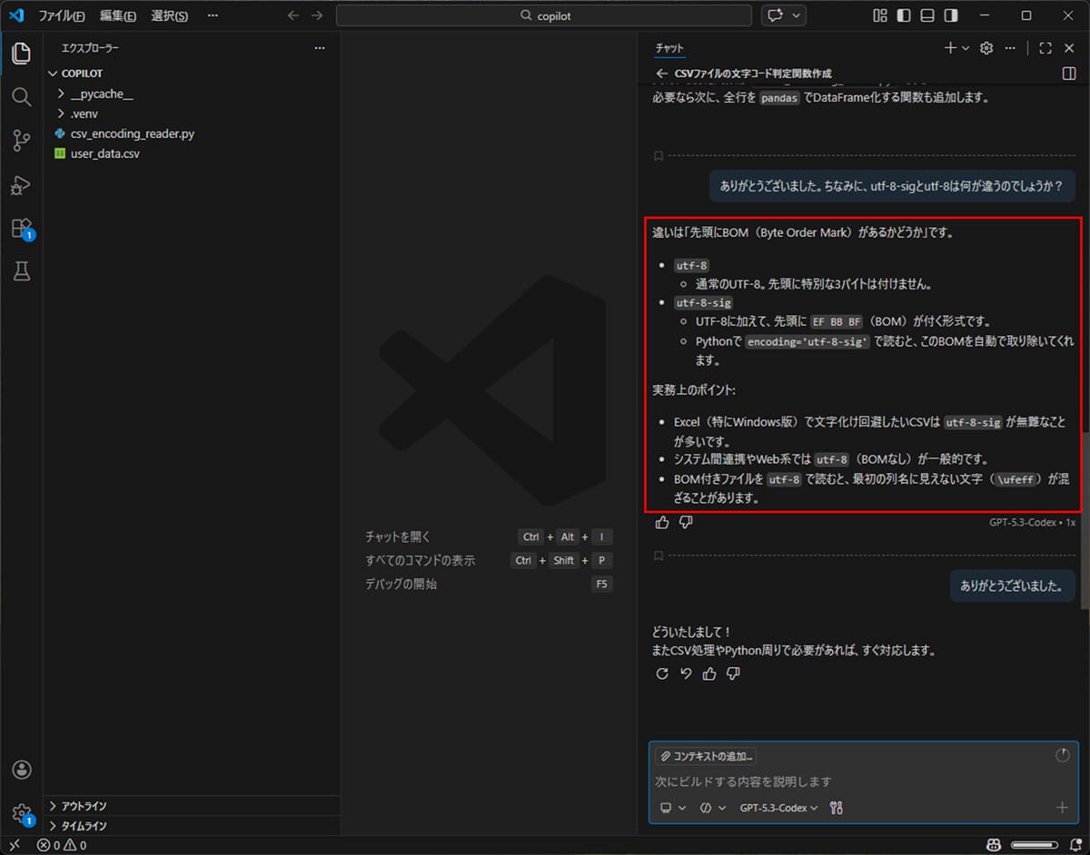Open the GPT-5.3-Codex model picker

[778, 808]
